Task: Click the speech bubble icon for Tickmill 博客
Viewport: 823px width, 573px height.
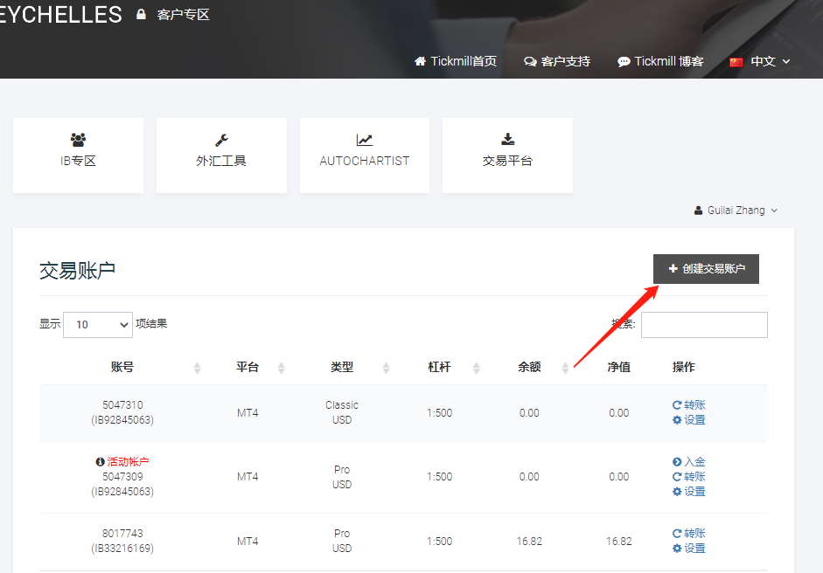Action: (624, 61)
